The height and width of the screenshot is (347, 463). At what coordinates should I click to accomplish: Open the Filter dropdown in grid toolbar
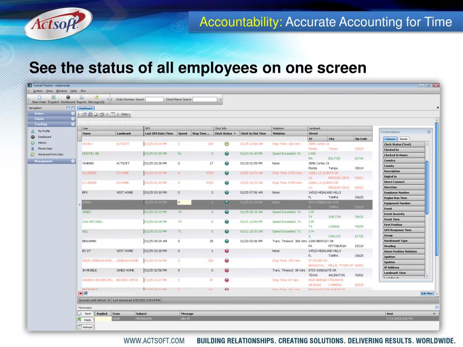tap(126, 114)
